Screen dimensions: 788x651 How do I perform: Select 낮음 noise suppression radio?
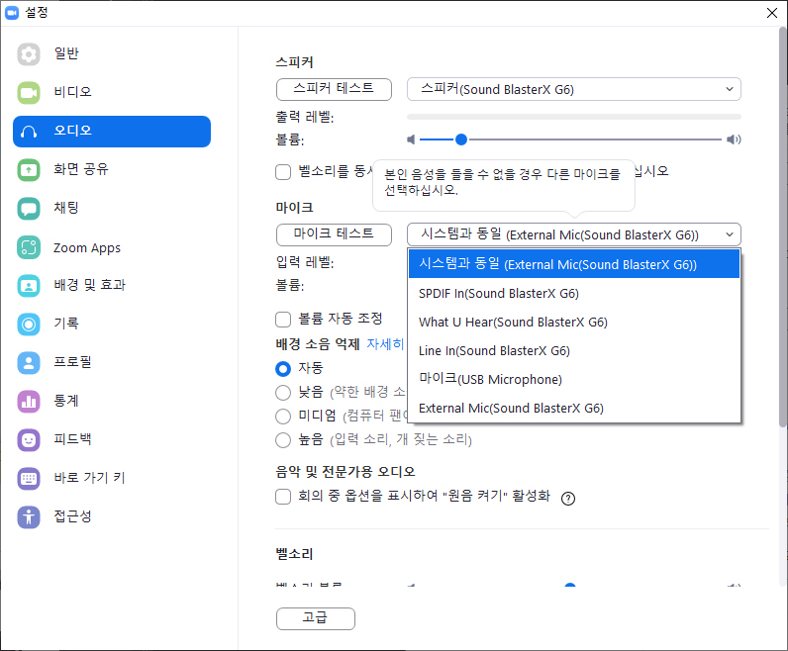[283, 393]
